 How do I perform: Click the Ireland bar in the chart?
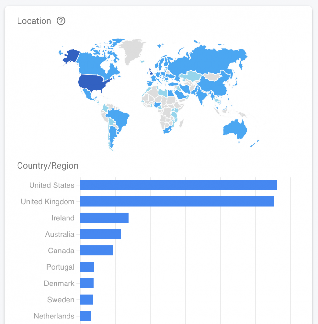pos(104,218)
